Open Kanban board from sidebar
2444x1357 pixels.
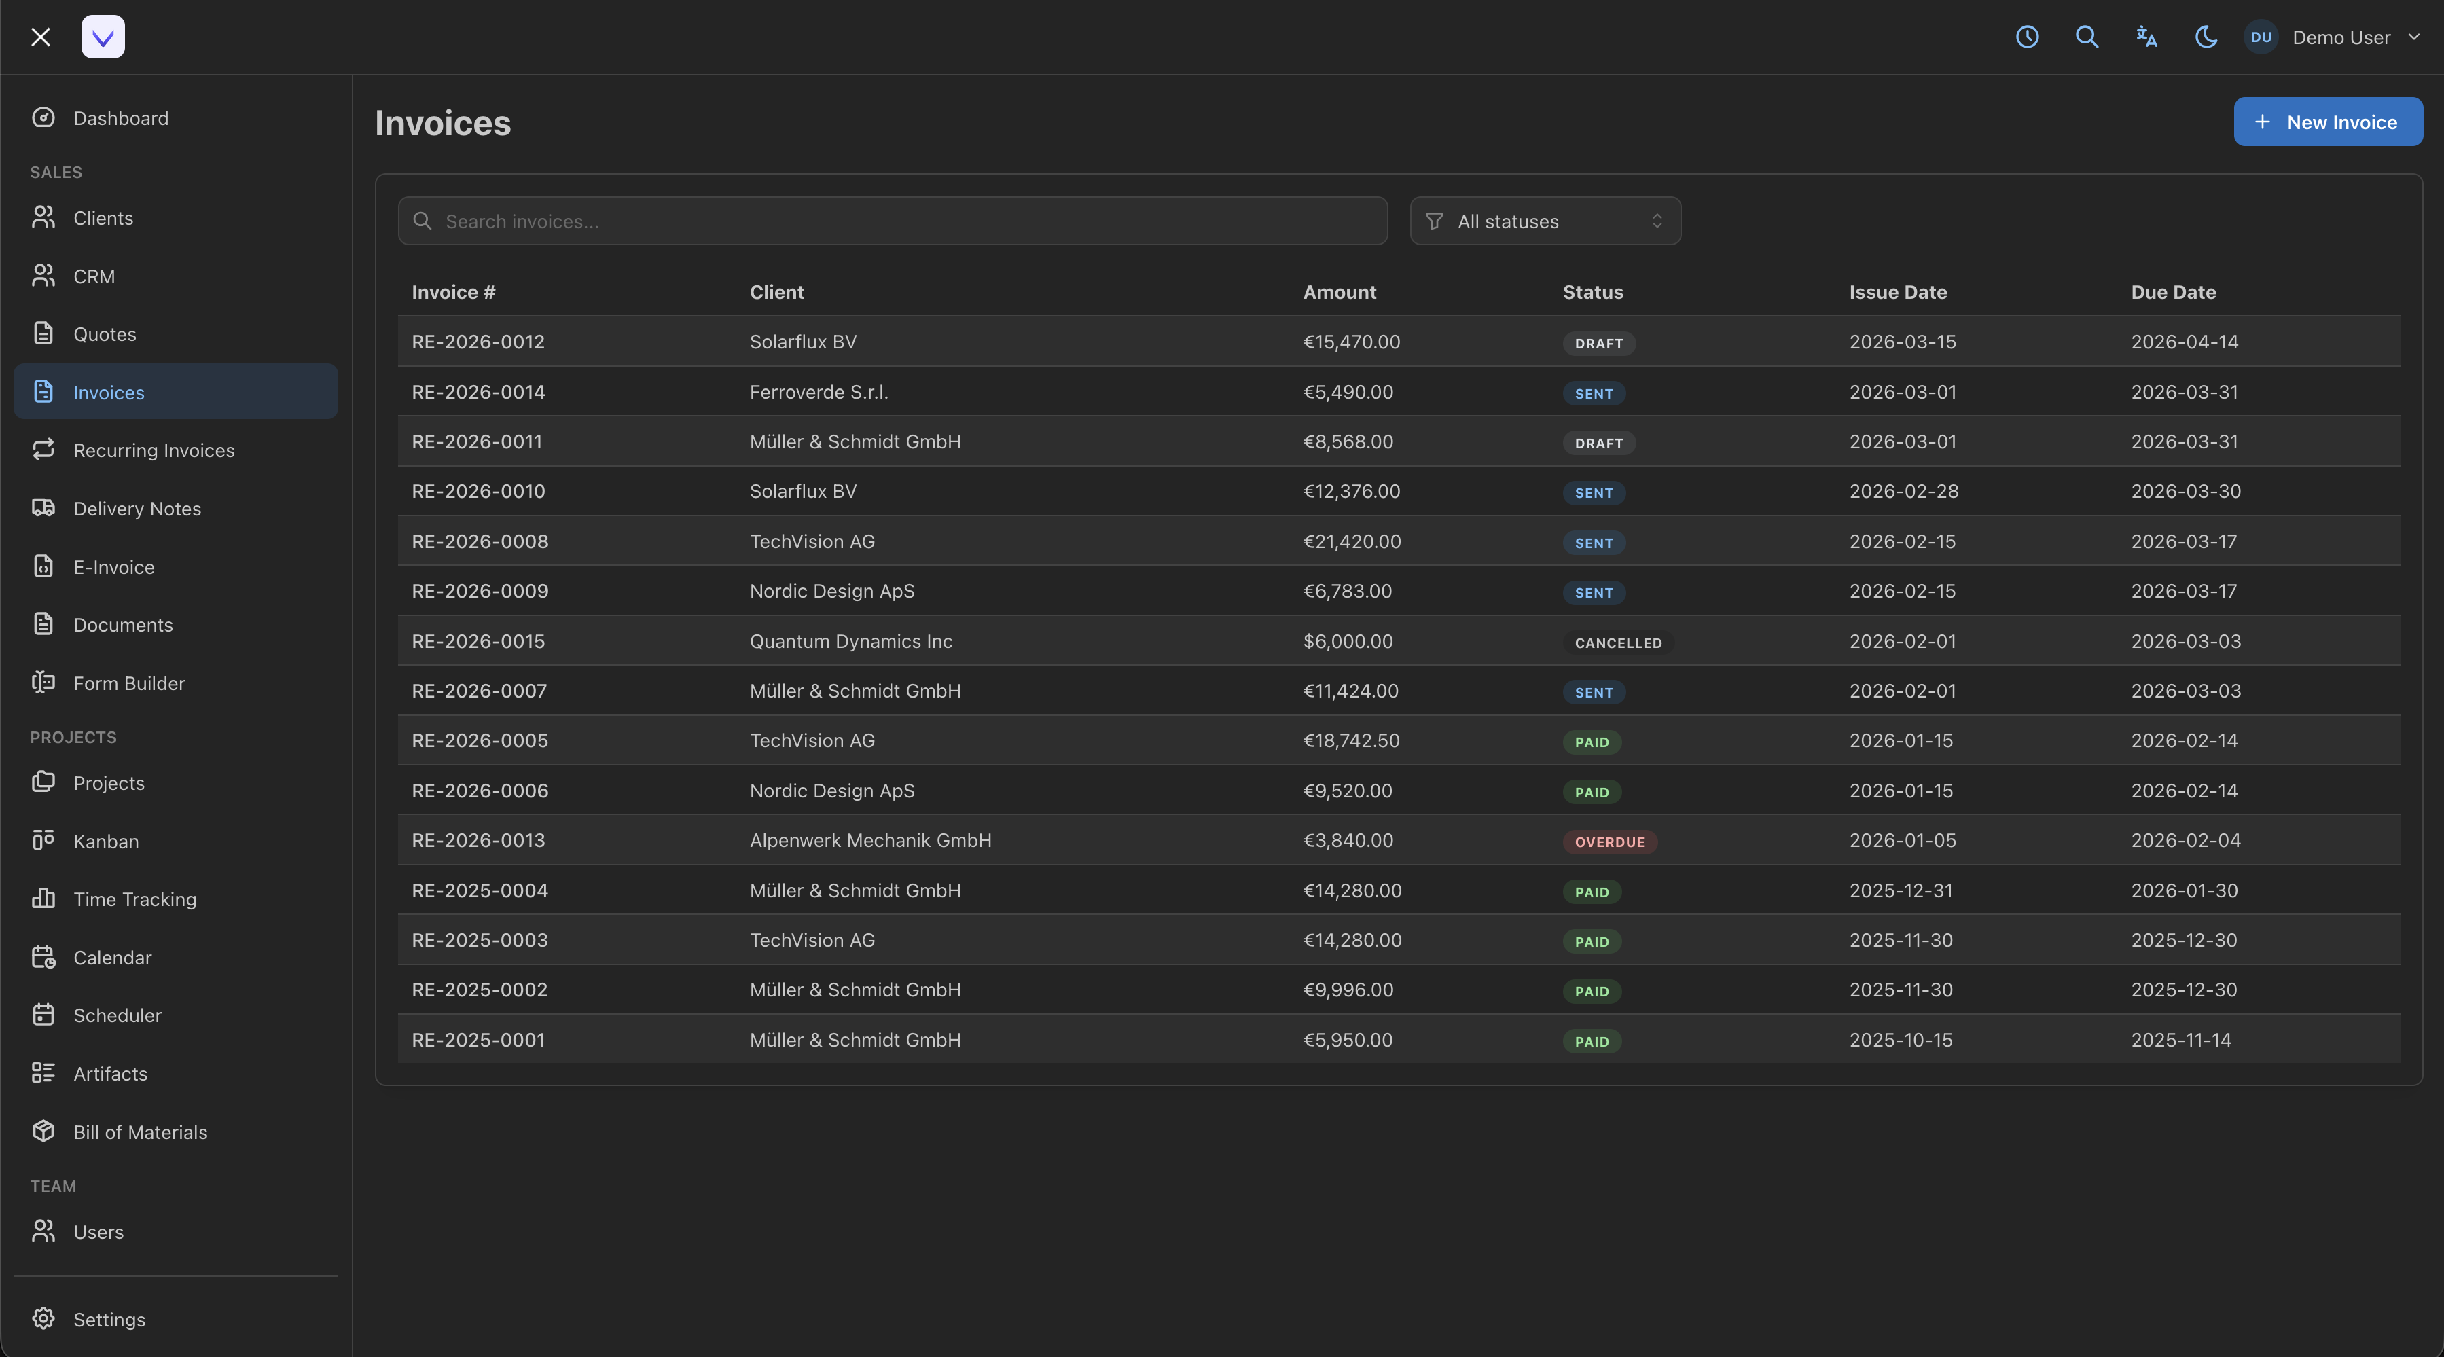coord(105,841)
